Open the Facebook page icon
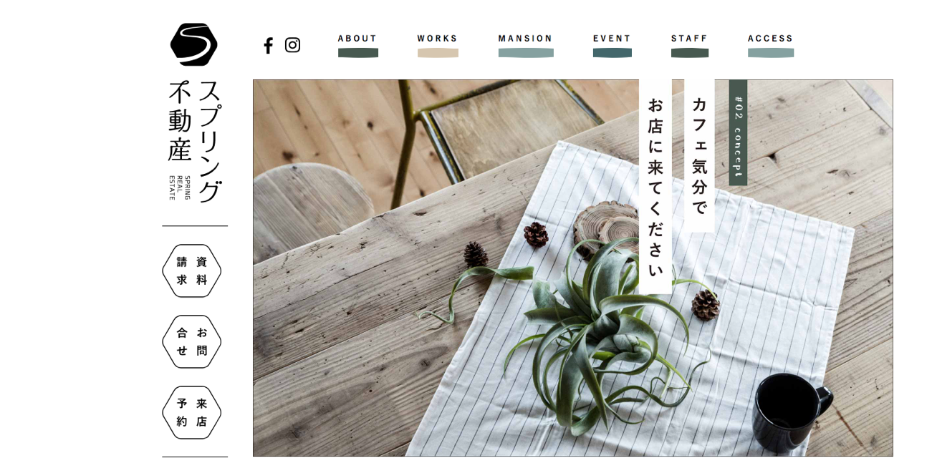The height and width of the screenshot is (458, 932). (x=268, y=46)
